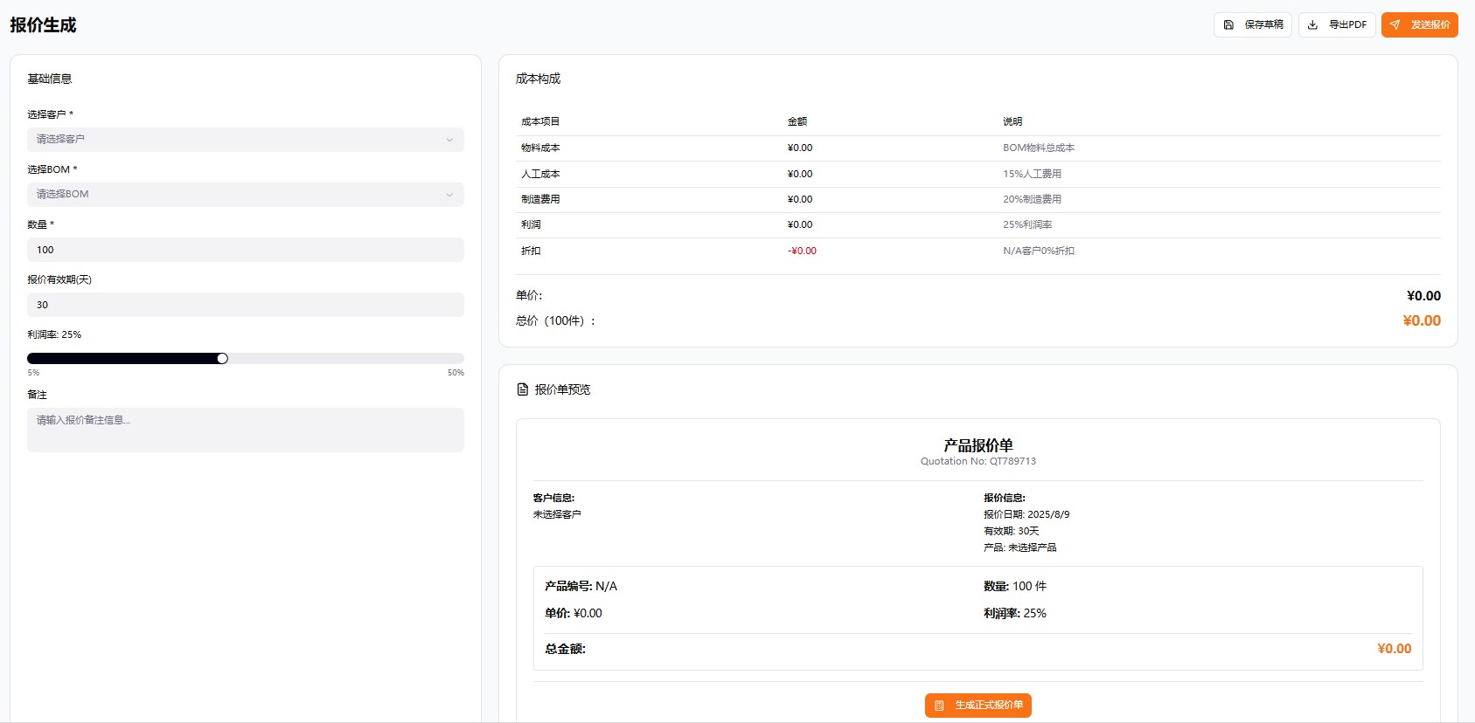
Task: Click the 报价有效期 field showing 30
Action: [x=245, y=305]
